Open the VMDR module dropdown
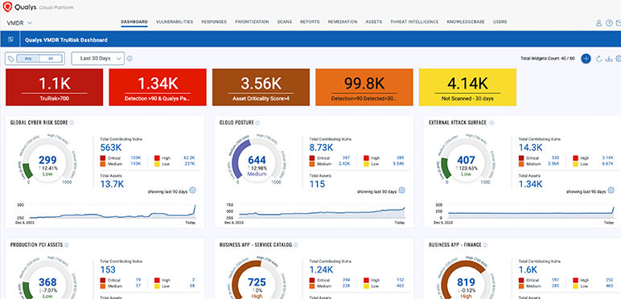Screen dimensions: 621x299 coord(19,23)
